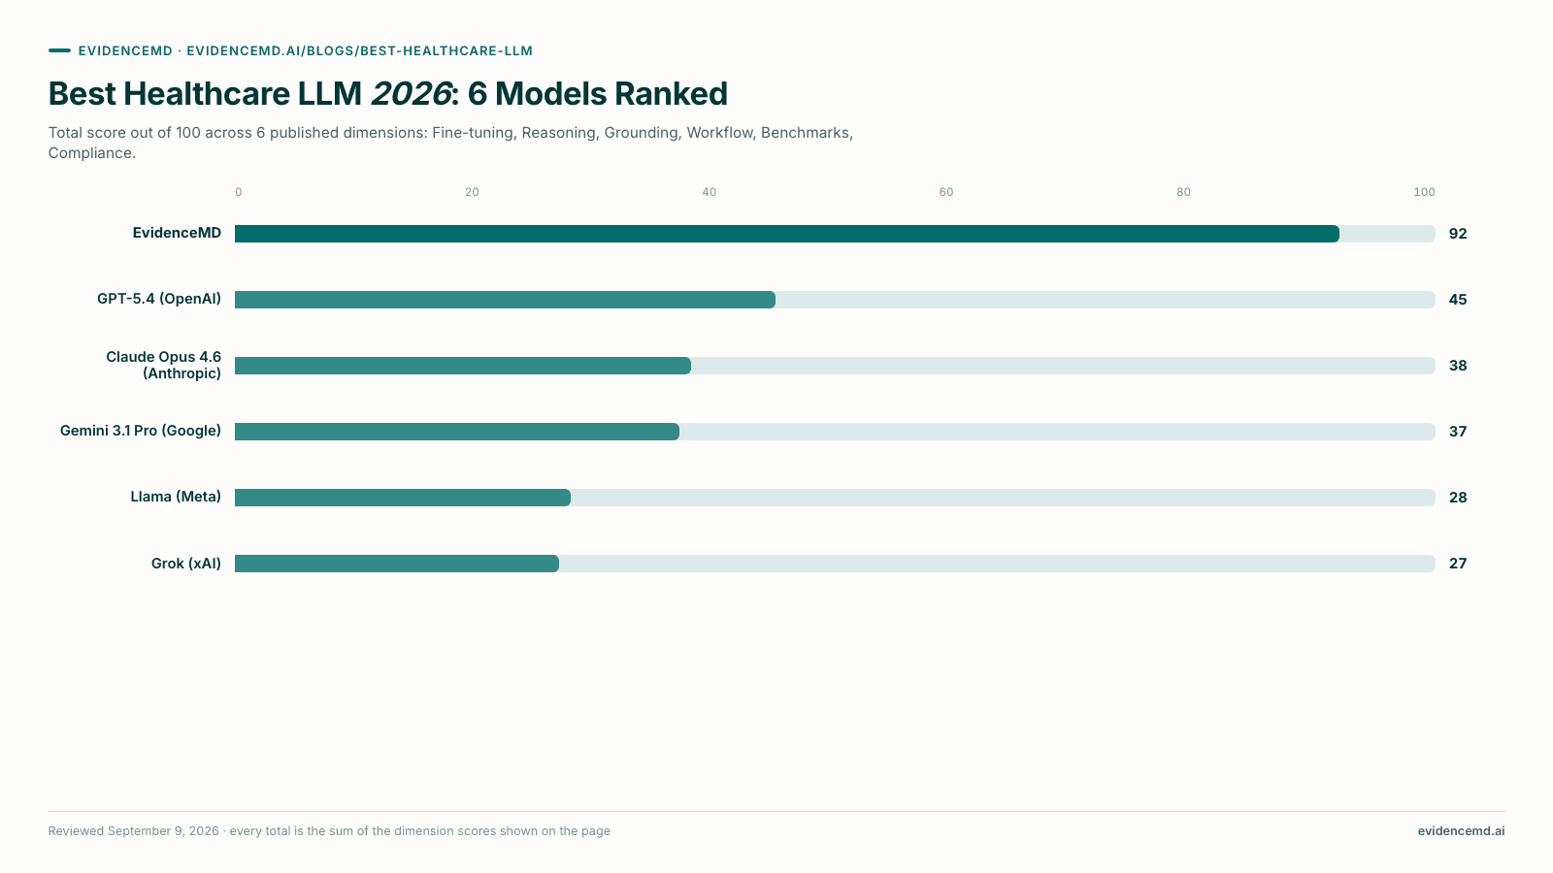Click the Grok (xAI) row label
The width and height of the screenshot is (1553, 873).
(x=186, y=564)
